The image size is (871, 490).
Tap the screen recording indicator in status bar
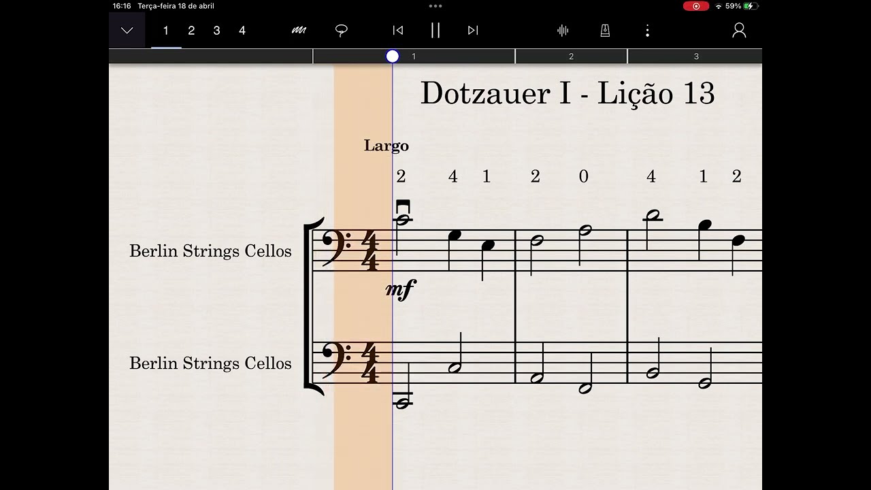[x=696, y=6]
